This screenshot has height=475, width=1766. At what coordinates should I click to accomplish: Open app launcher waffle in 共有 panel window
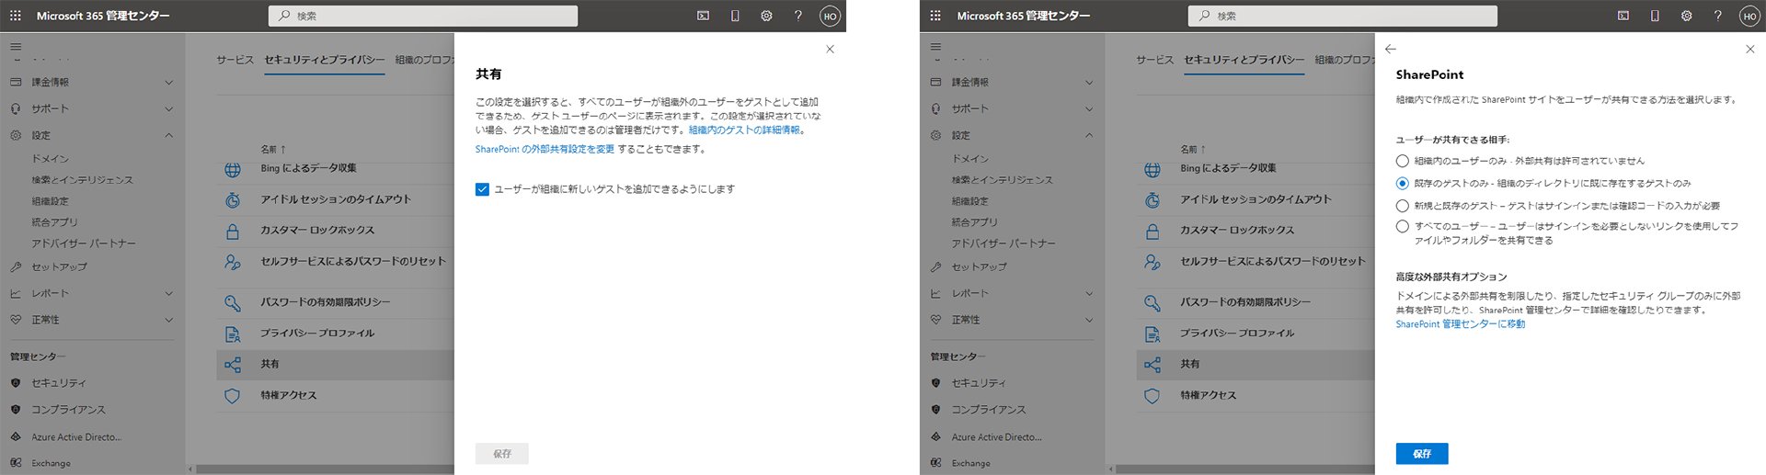click(16, 16)
